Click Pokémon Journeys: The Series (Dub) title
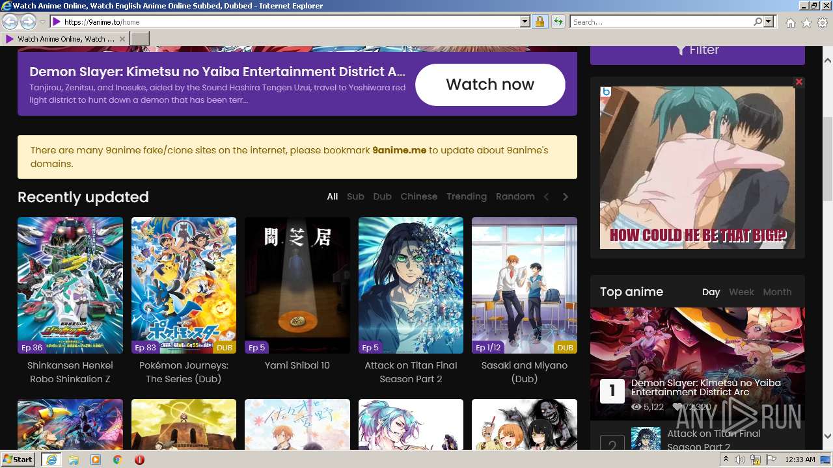Image resolution: width=833 pixels, height=468 pixels. pyautogui.click(x=184, y=372)
